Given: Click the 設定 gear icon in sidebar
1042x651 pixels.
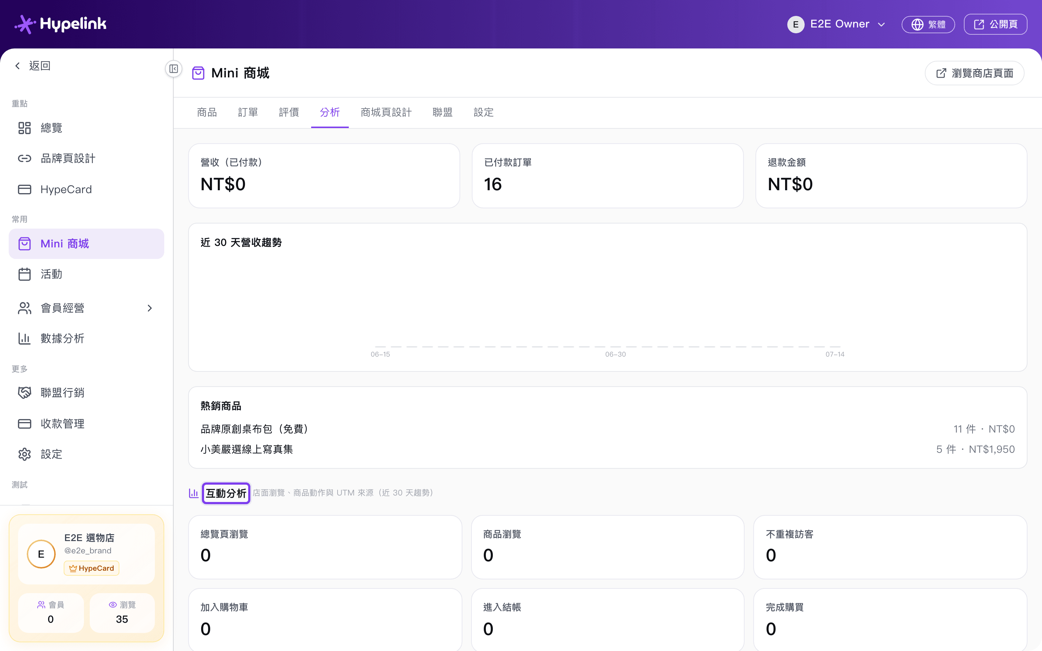Looking at the screenshot, I should click(x=25, y=454).
